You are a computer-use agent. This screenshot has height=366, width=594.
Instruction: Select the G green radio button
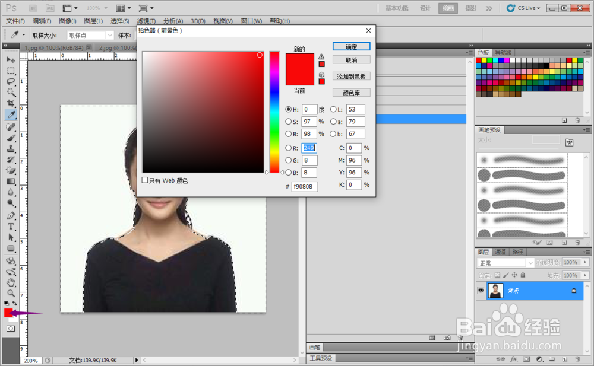[x=288, y=160]
